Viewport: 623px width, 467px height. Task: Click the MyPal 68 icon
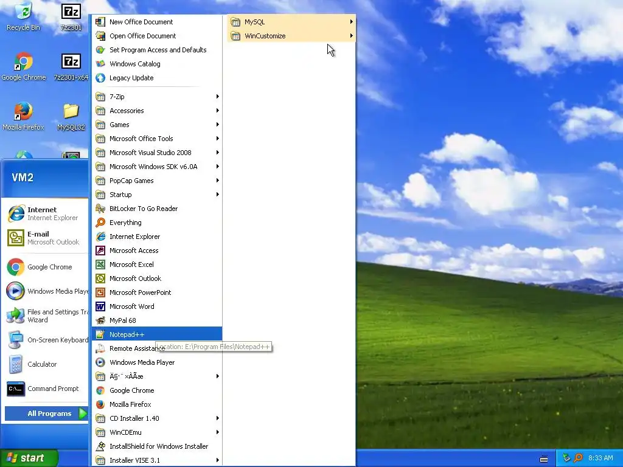point(100,320)
